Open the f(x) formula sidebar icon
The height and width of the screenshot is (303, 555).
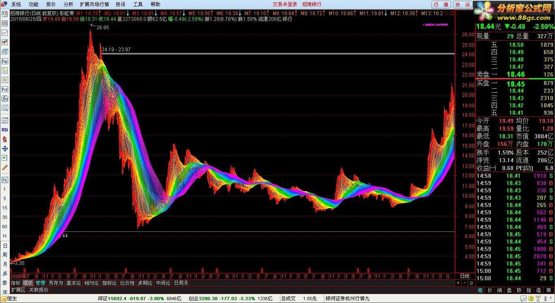[5, 98]
